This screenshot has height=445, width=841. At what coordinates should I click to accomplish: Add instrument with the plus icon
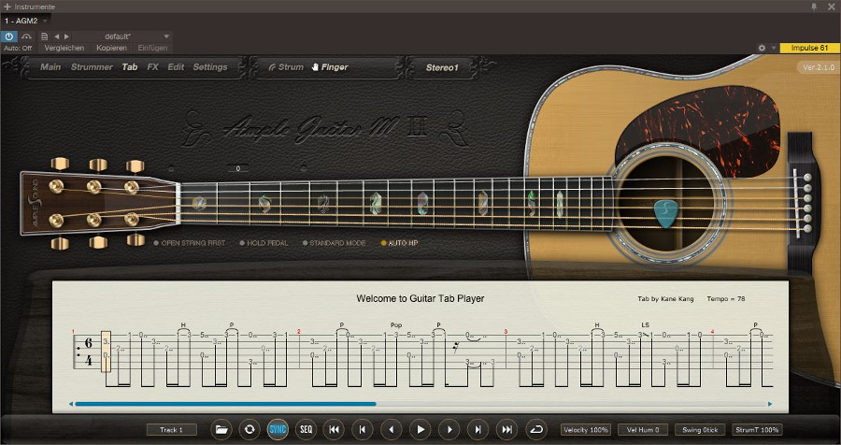tap(7, 7)
